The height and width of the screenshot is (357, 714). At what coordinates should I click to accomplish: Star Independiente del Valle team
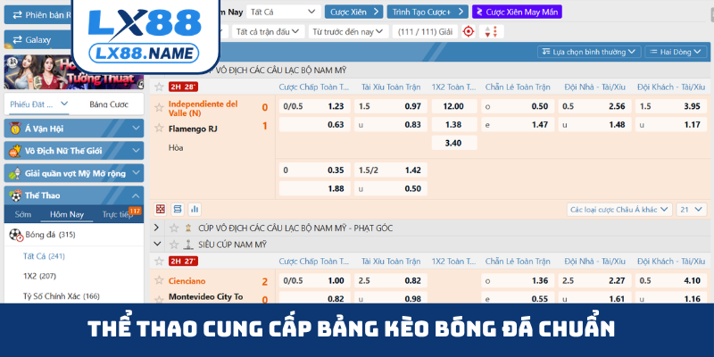pos(159,108)
